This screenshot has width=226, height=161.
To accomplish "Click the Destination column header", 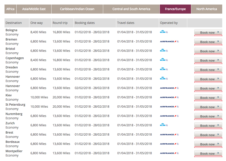I will [17, 23].
